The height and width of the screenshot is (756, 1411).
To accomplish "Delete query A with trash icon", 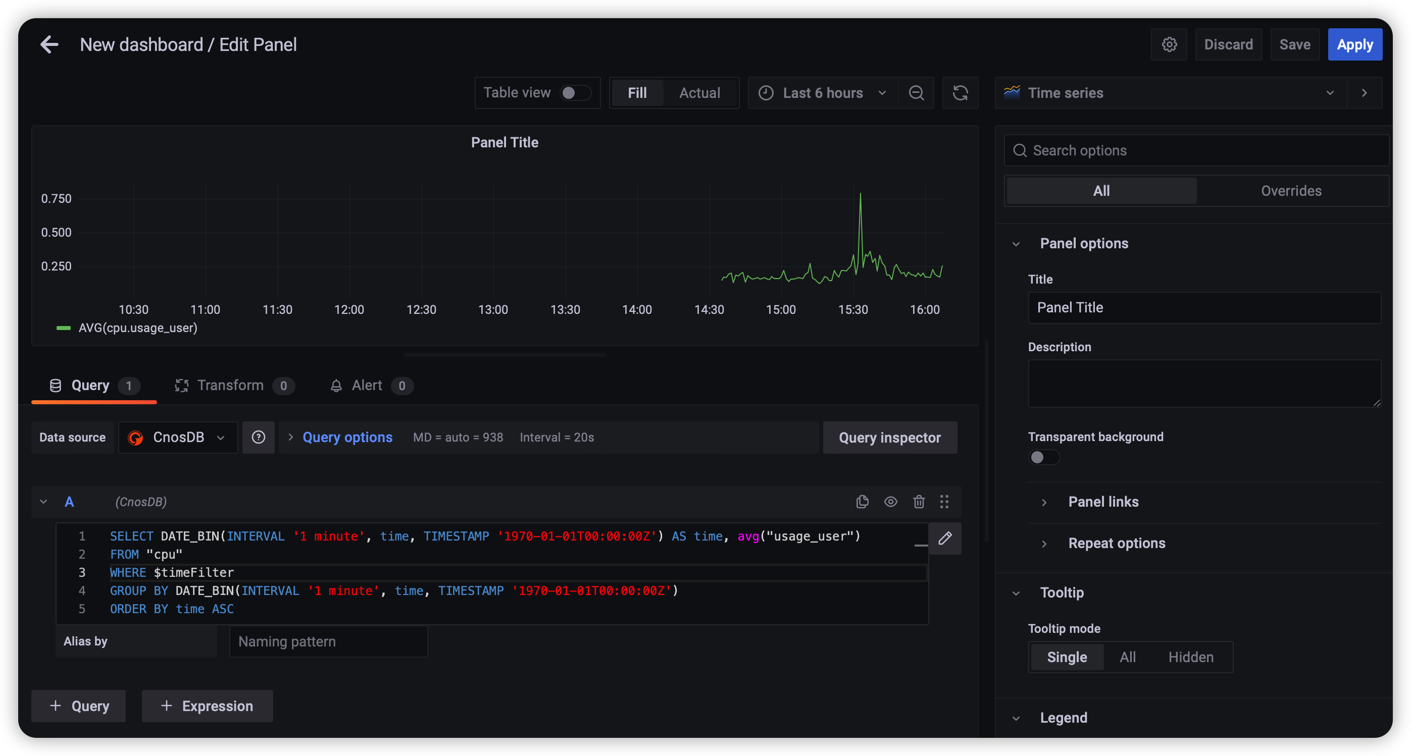I will [x=919, y=502].
